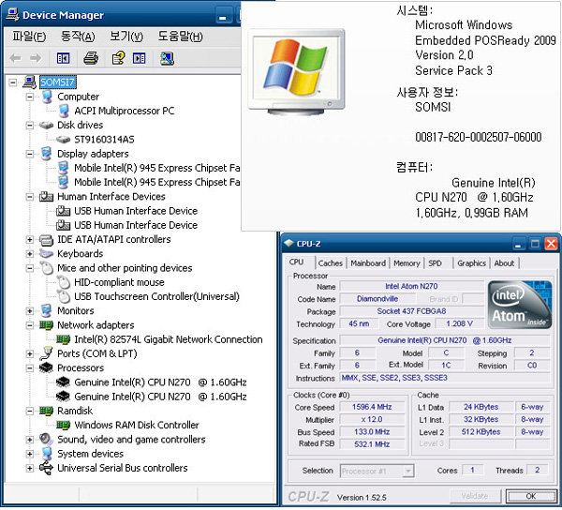
Task: Click the action pane toolbar icon beside Properties
Action: [x=139, y=58]
